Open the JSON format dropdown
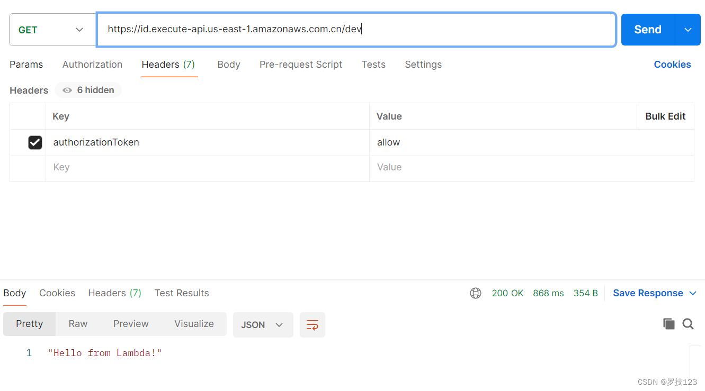Viewport: 705px width, 391px height. tap(263, 325)
